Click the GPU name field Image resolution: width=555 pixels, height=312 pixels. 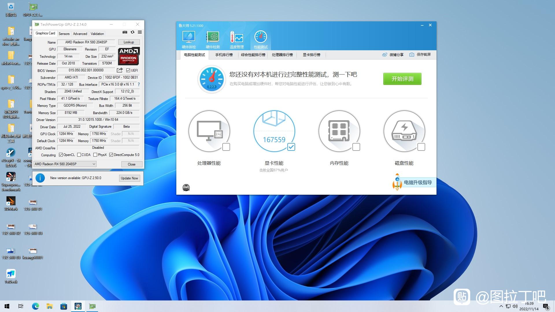pos(86,42)
